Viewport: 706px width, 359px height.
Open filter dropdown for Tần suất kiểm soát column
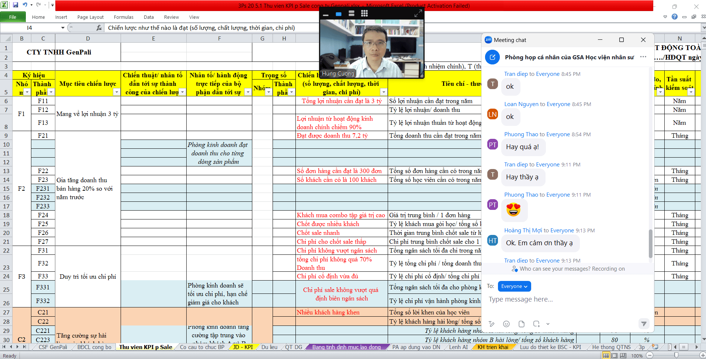(691, 92)
